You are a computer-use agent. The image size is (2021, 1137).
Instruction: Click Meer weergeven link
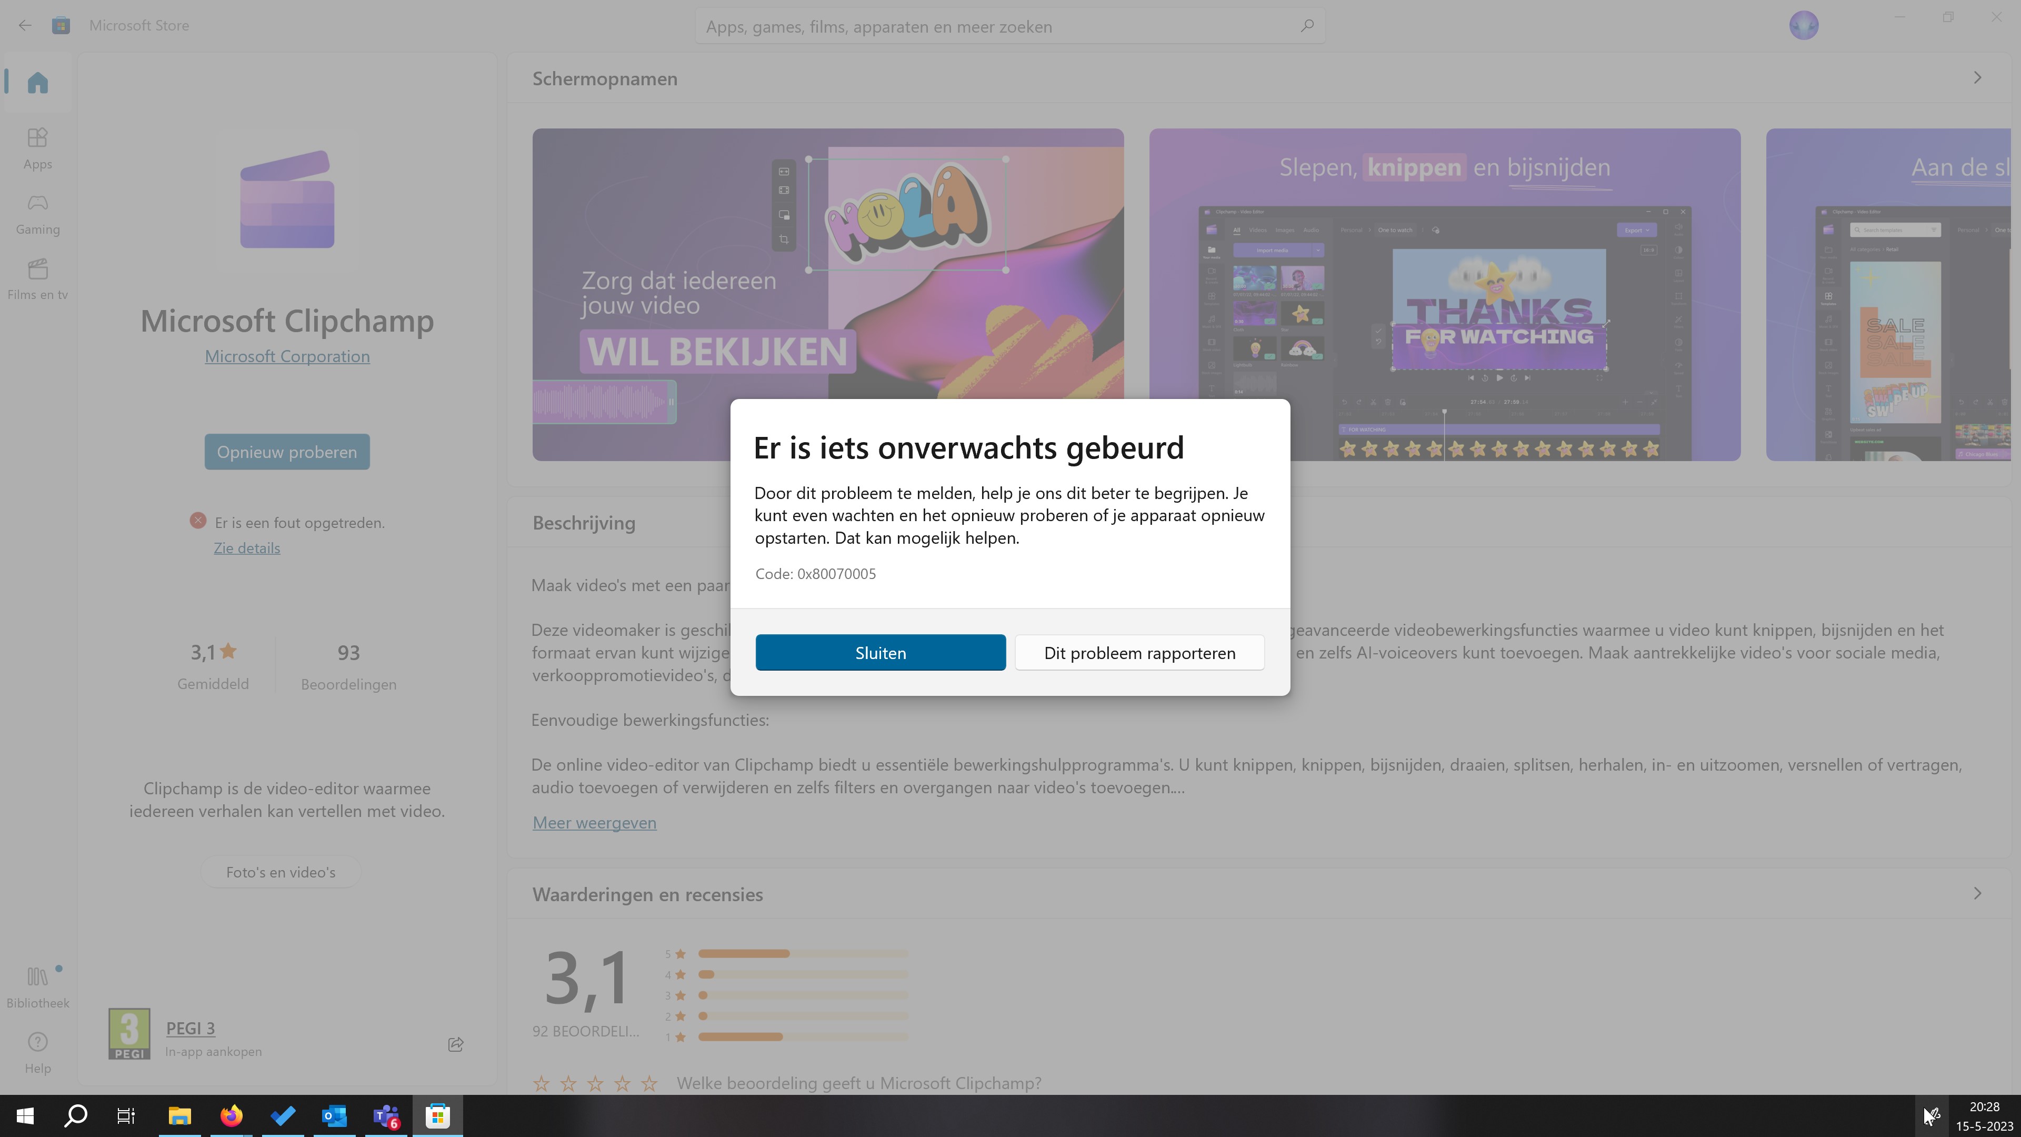point(594,822)
